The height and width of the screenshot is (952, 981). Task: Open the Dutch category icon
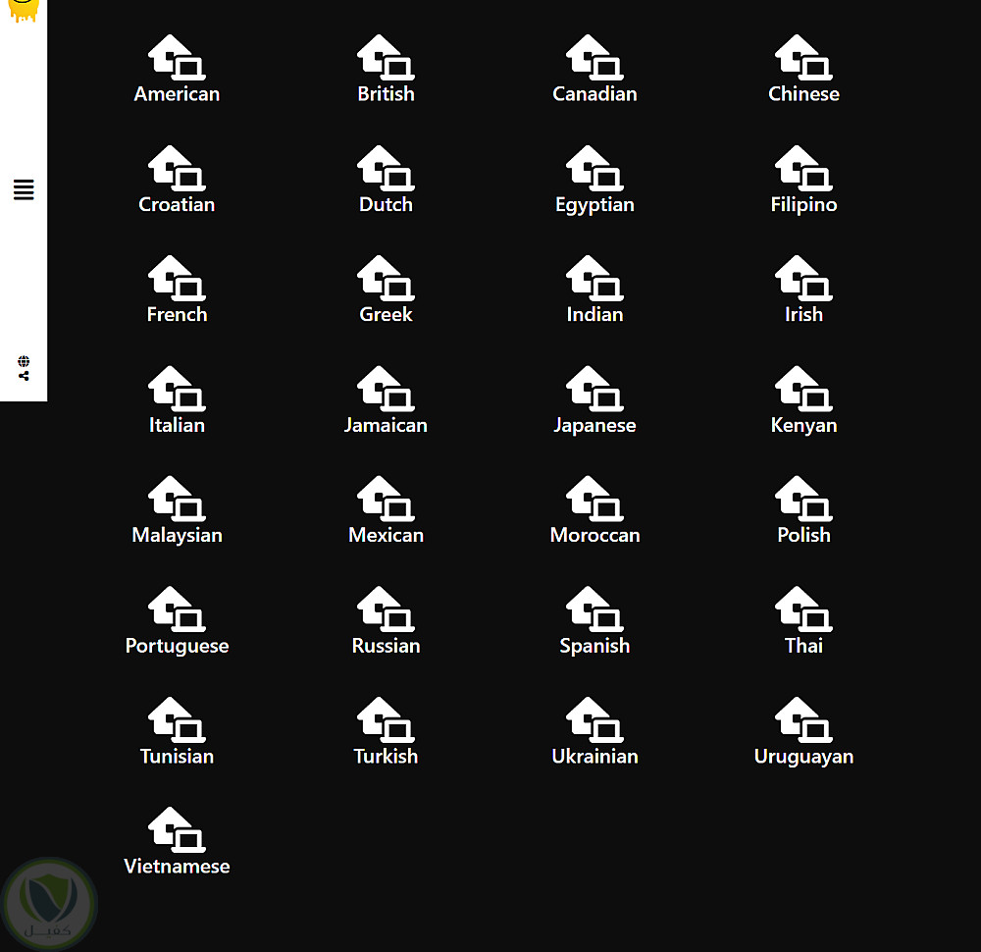pyautogui.click(x=386, y=169)
